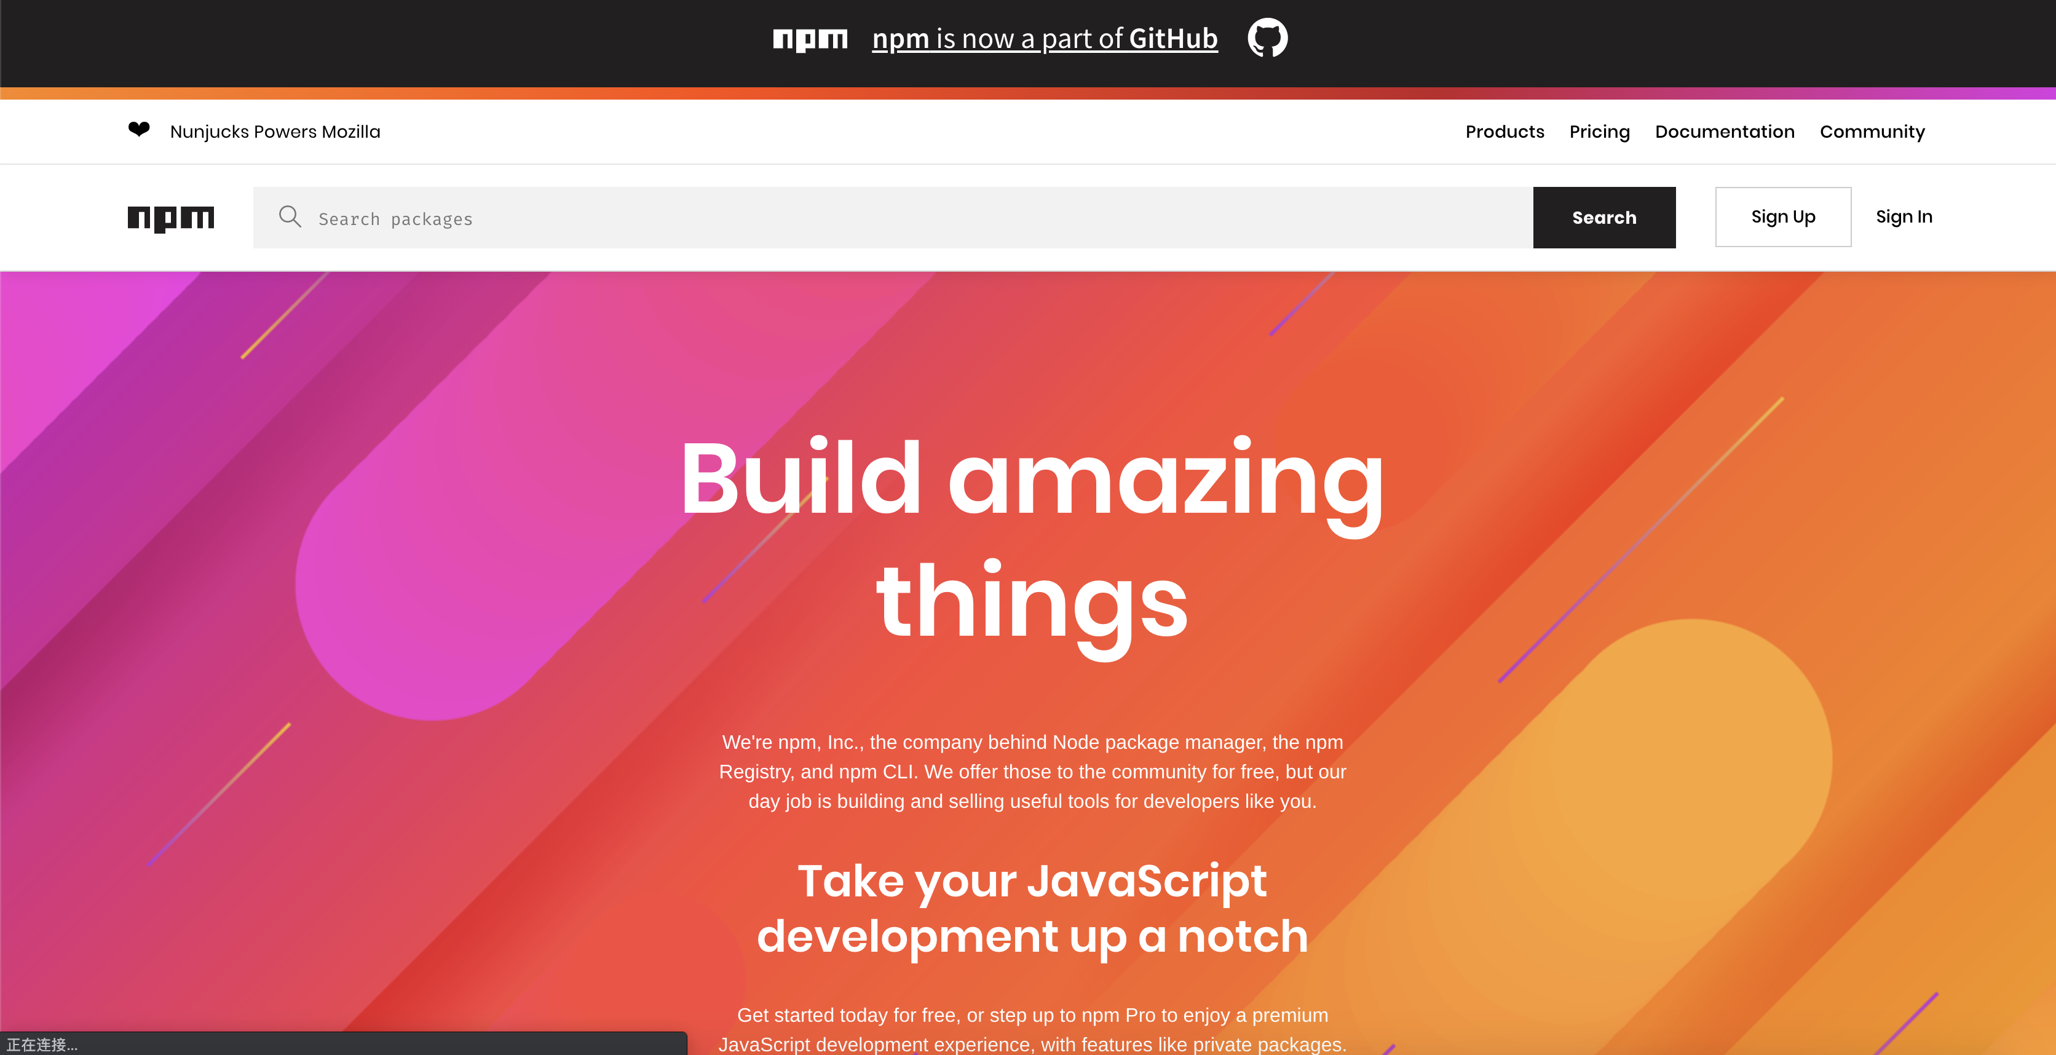Open the Community menu item

click(x=1872, y=132)
